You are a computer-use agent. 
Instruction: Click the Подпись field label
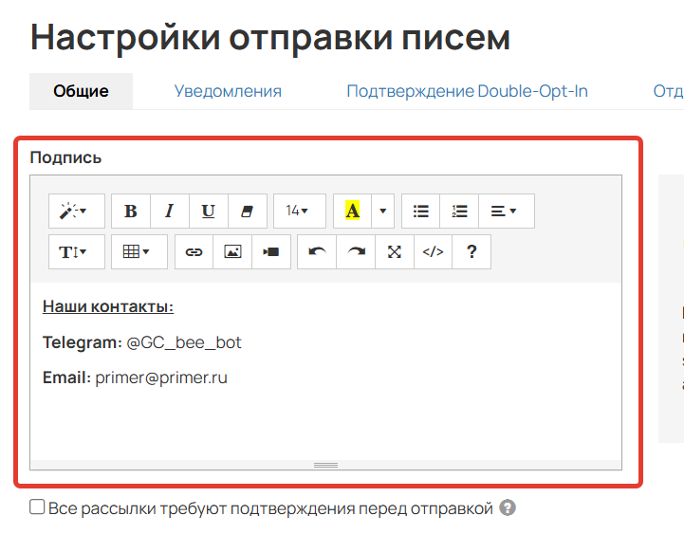tap(65, 157)
